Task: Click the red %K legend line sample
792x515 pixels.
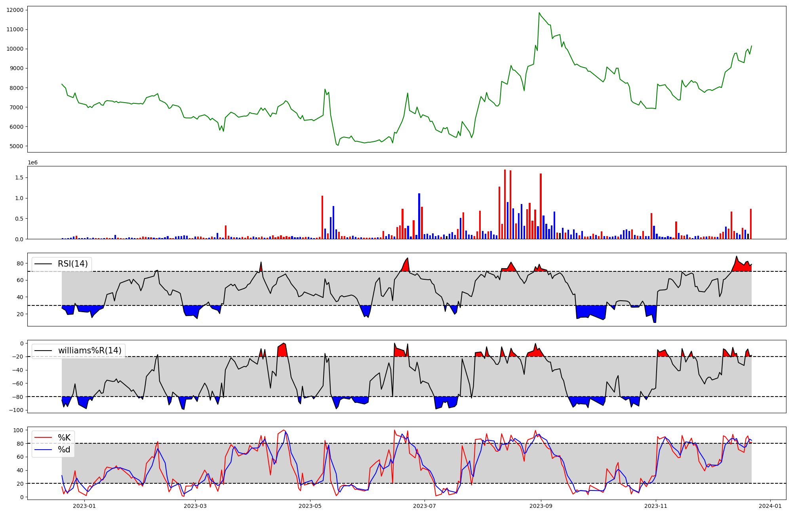Action: point(44,438)
